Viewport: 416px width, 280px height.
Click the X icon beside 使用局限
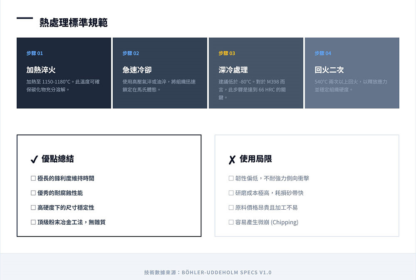[232, 159]
